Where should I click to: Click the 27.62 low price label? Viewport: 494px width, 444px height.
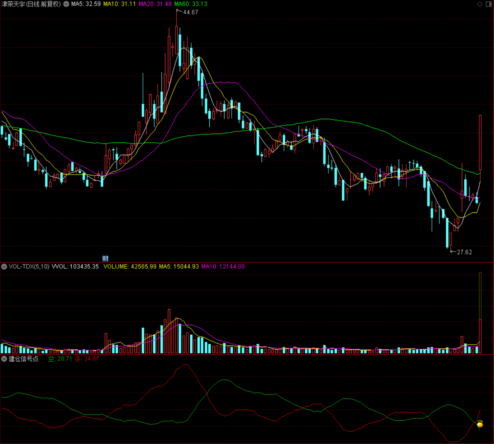click(x=464, y=252)
